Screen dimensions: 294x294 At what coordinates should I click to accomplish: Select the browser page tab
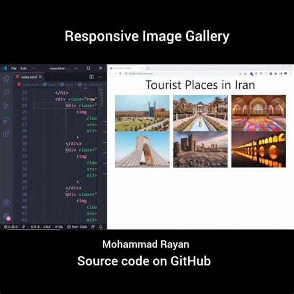coord(127,68)
